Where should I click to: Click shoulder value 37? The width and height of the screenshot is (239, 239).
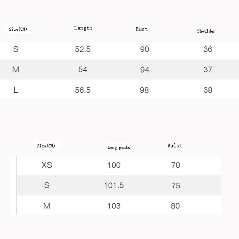(208, 70)
